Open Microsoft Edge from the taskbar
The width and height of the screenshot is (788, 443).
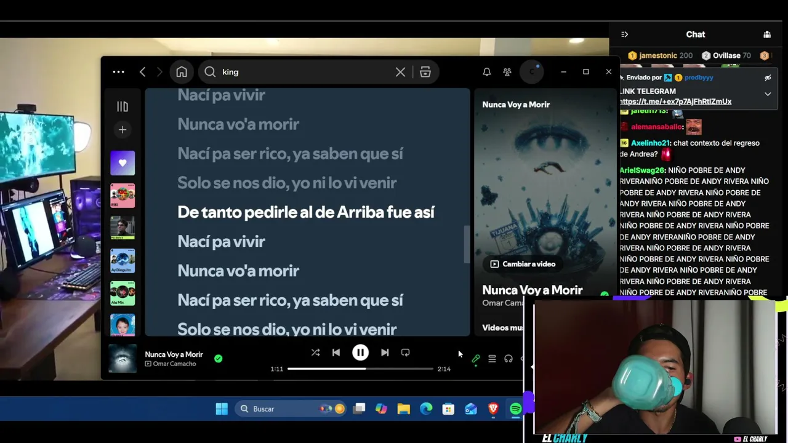tap(426, 409)
